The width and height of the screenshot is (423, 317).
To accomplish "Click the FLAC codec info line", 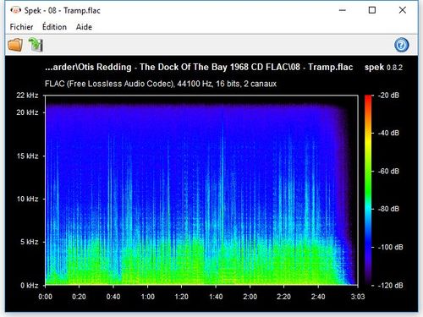I will coord(161,84).
